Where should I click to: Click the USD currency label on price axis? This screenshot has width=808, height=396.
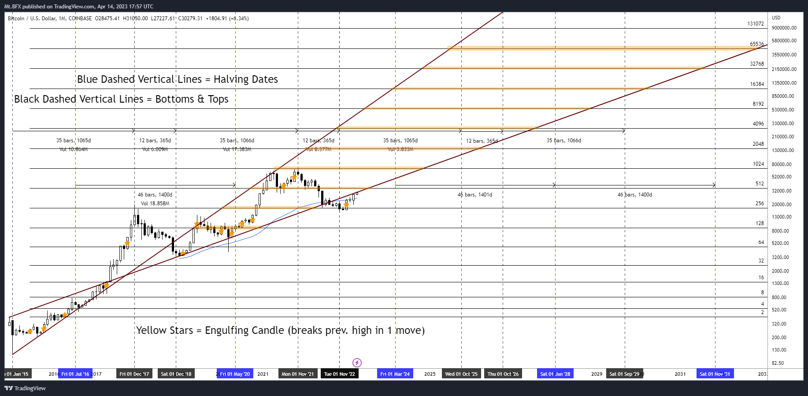point(776,18)
